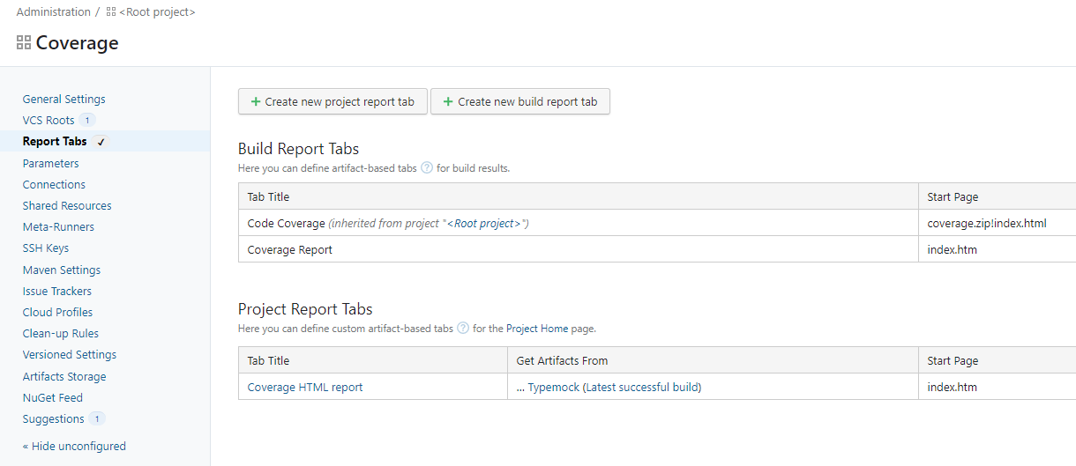Navigate to Clean-up Rules

click(x=61, y=333)
